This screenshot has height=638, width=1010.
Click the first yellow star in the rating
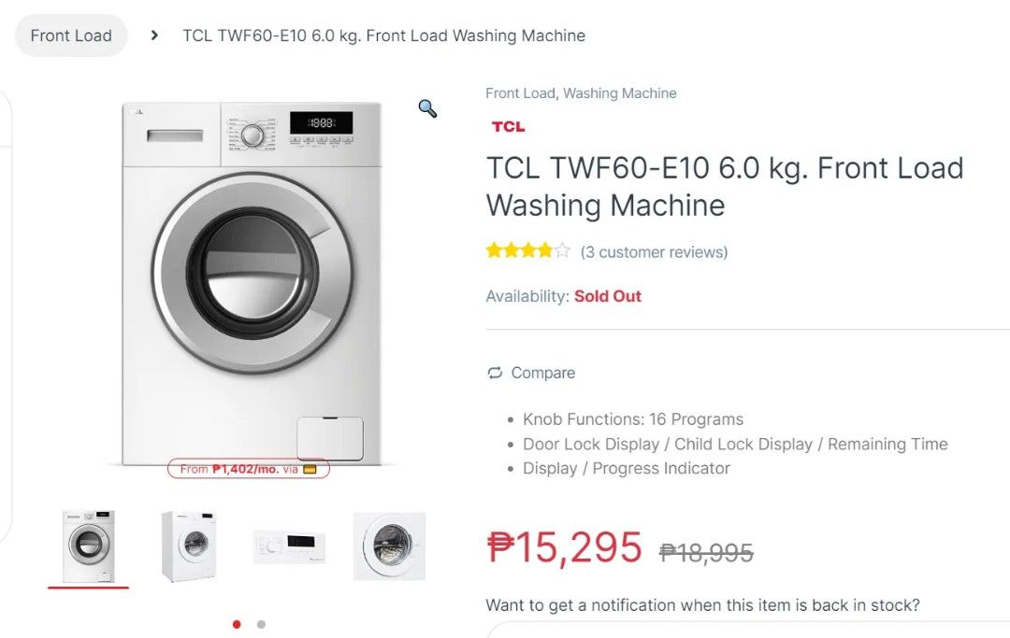point(493,249)
